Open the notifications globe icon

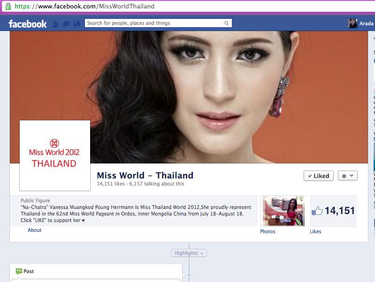(x=77, y=24)
